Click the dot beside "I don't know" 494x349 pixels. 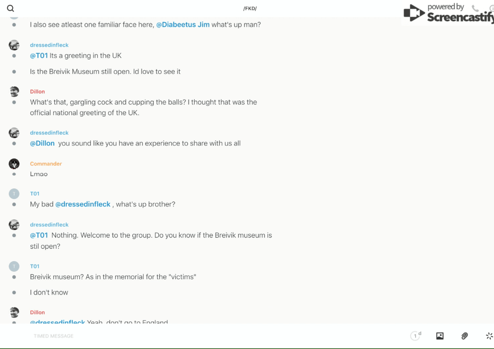(14, 293)
